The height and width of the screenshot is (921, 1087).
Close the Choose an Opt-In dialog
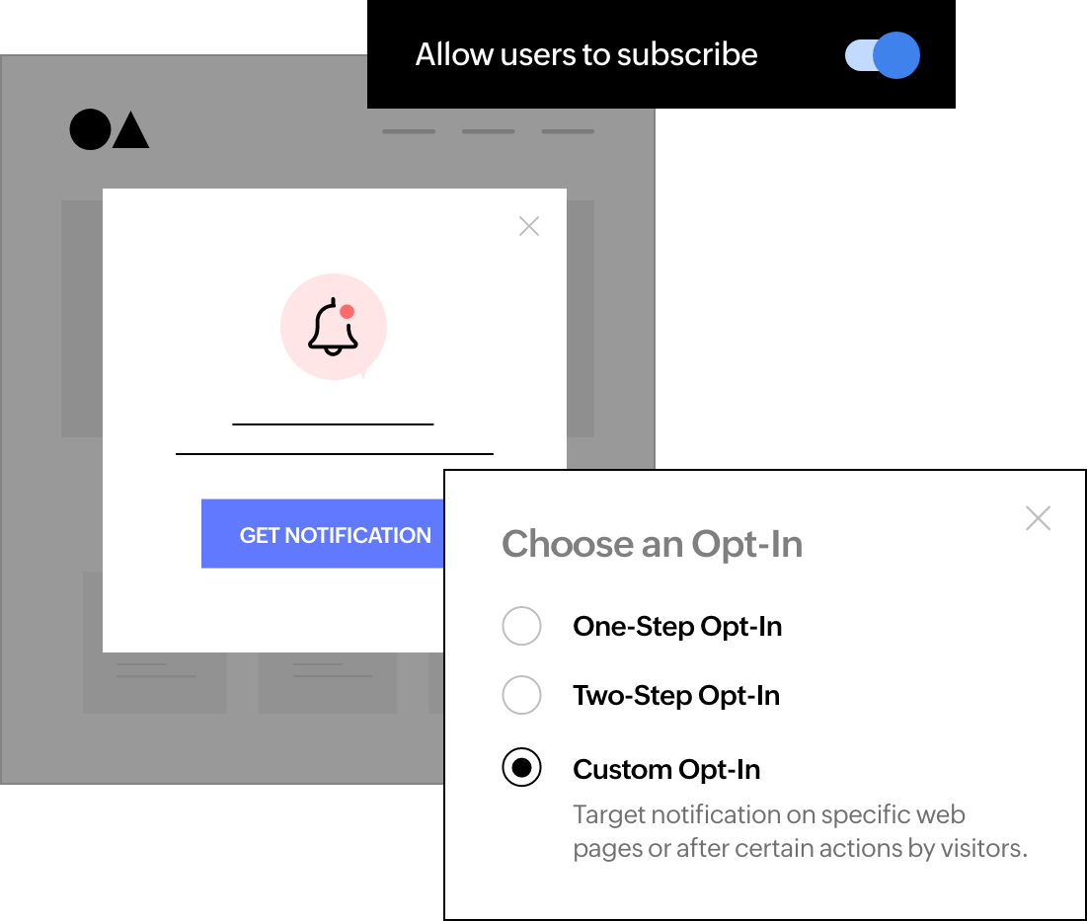pyautogui.click(x=1038, y=517)
